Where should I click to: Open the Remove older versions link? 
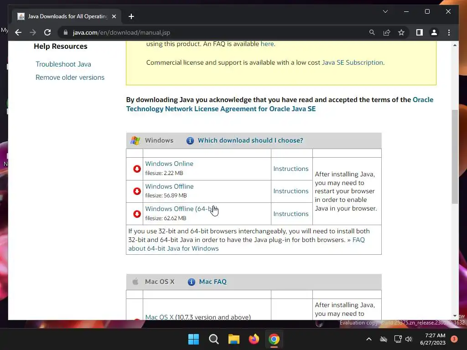pos(70,77)
